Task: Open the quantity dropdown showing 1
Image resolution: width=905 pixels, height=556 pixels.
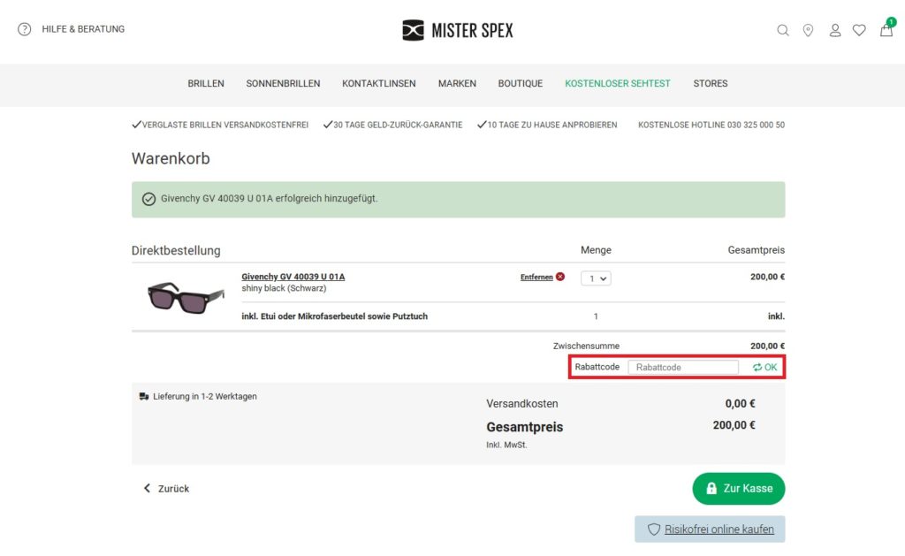Action: click(x=596, y=277)
